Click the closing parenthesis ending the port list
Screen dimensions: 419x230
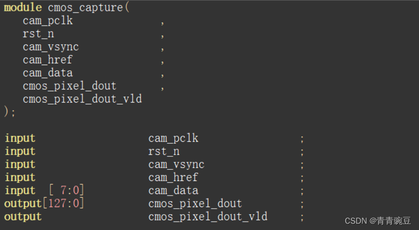7,112
